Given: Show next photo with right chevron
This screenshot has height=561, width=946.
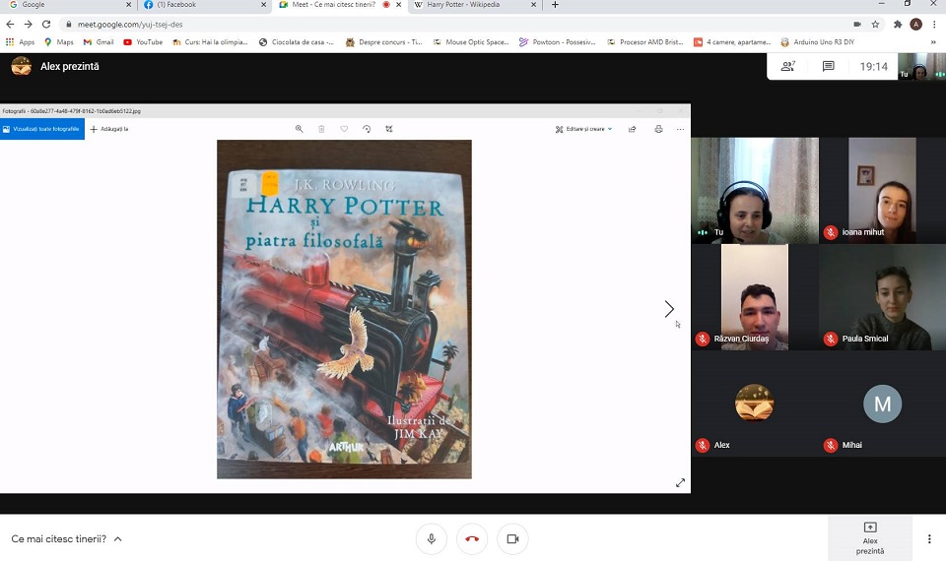Looking at the screenshot, I should click(x=669, y=309).
